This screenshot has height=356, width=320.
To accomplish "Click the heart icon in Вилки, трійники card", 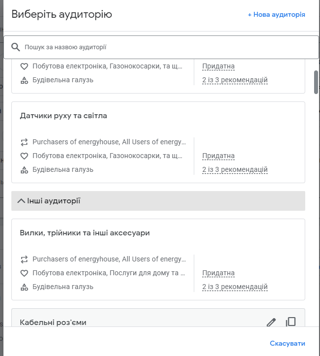I will 24,273.
